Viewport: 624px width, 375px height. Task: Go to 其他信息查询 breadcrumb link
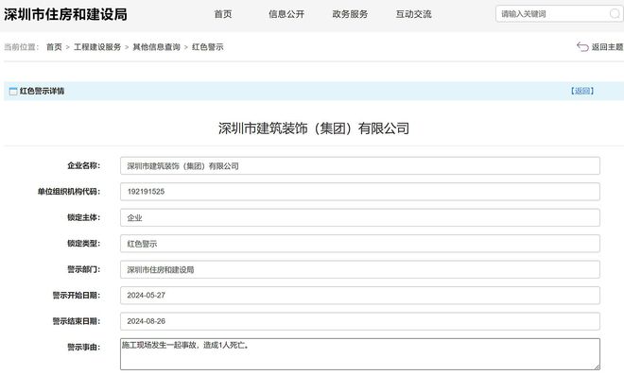(156, 47)
